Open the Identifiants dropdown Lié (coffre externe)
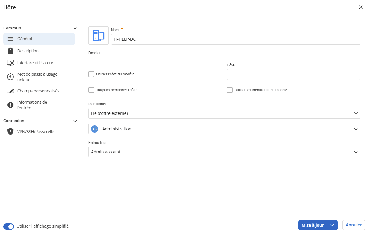370x233 pixels. pyautogui.click(x=224, y=113)
